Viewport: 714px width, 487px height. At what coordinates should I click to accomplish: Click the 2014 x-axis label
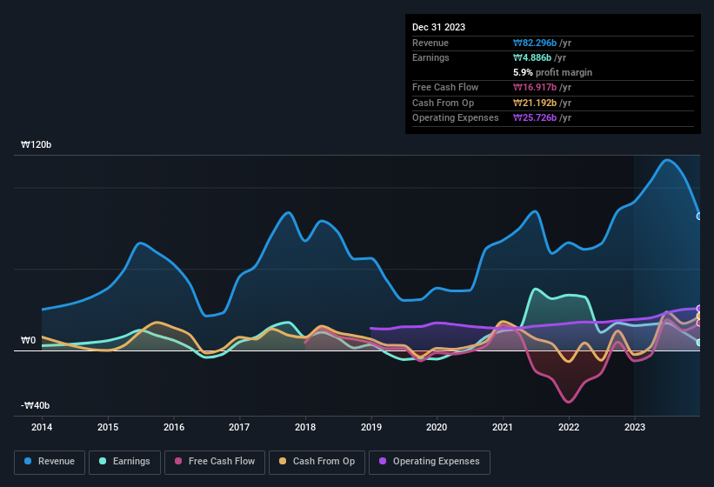[x=42, y=427]
